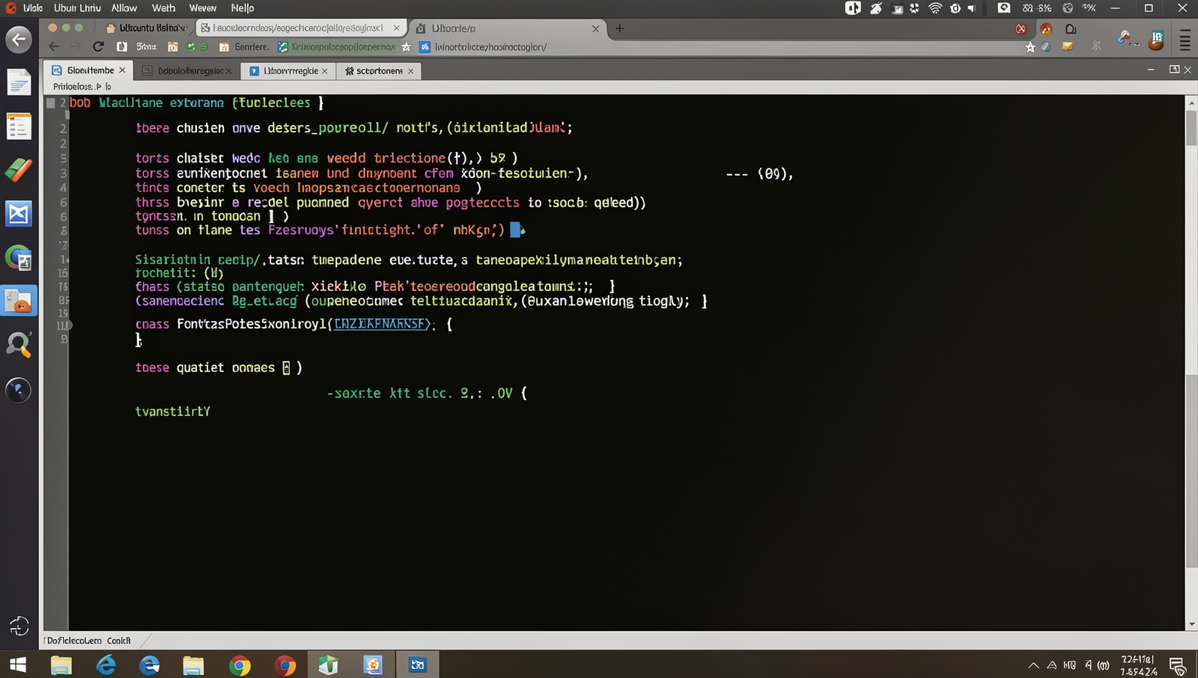
Task: Toggle the gray square at first code line
Action: (x=51, y=103)
